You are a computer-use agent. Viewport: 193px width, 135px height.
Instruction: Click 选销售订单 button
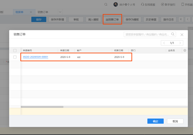pos(112,20)
